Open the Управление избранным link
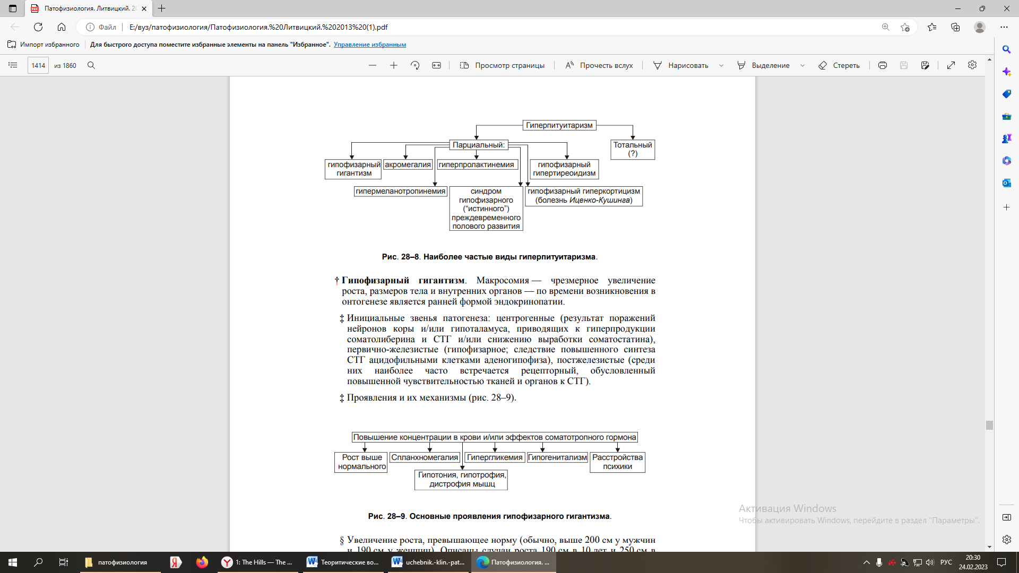Screen dimensions: 1019x573 370,45
